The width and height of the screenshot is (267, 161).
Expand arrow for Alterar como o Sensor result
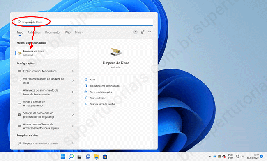pos(73,126)
